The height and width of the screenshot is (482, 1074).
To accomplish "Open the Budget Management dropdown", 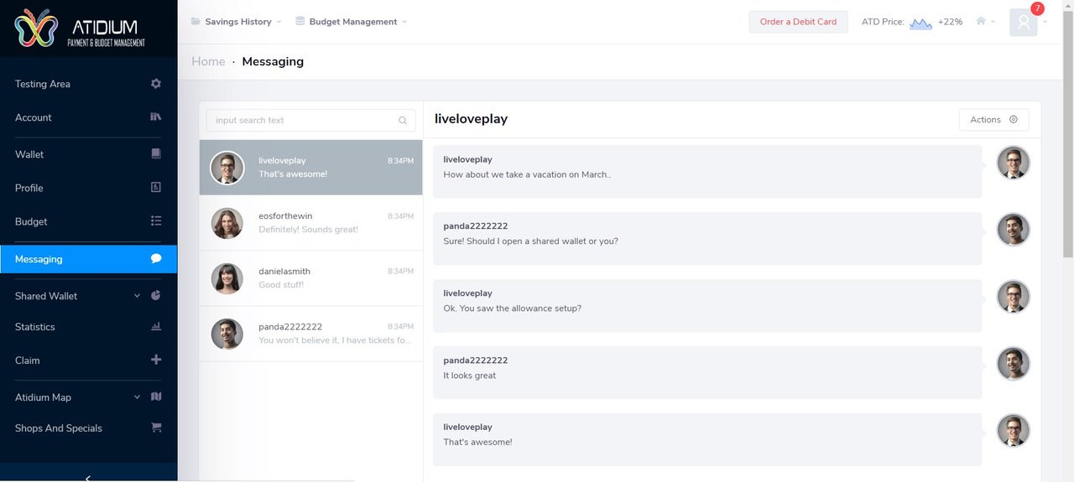I will [352, 22].
